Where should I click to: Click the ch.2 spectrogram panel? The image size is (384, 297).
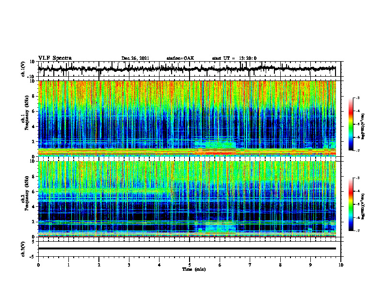187,199
